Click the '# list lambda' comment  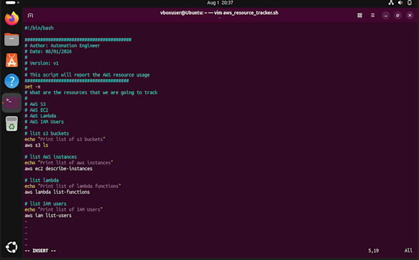tap(41, 181)
